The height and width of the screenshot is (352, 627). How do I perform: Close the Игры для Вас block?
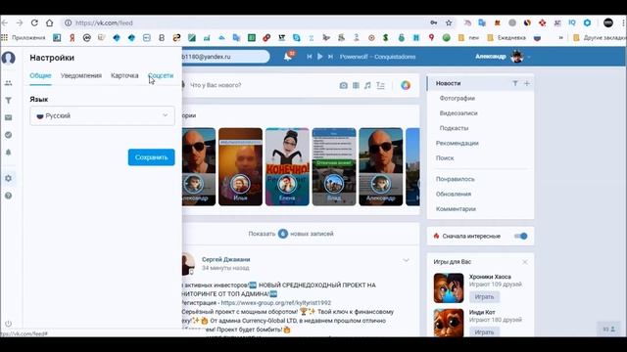point(525,262)
